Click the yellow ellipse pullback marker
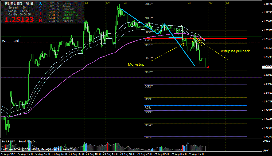This screenshot has width=272, height=156. pyautogui.click(x=195, y=41)
